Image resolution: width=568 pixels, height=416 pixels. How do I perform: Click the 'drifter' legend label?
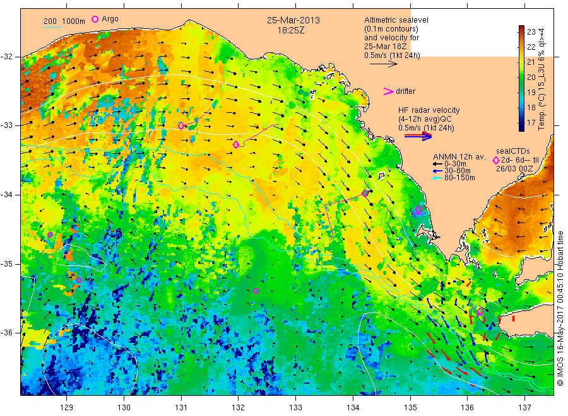(406, 91)
